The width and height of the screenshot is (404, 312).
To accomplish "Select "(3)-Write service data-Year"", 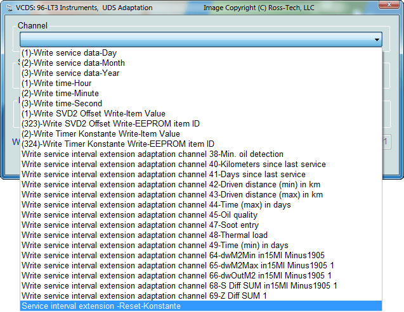I will pos(201,73).
